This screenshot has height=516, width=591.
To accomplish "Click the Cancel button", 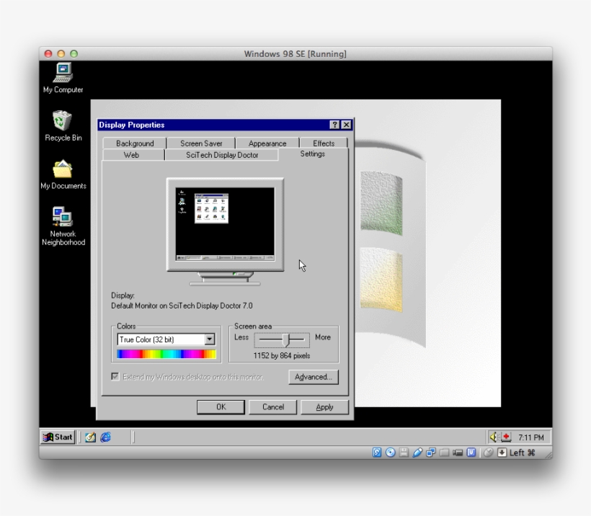I will pyautogui.click(x=273, y=407).
